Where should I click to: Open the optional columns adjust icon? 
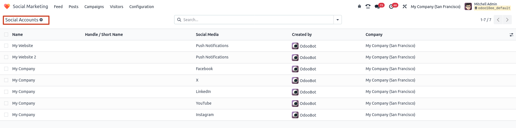[x=511, y=35]
